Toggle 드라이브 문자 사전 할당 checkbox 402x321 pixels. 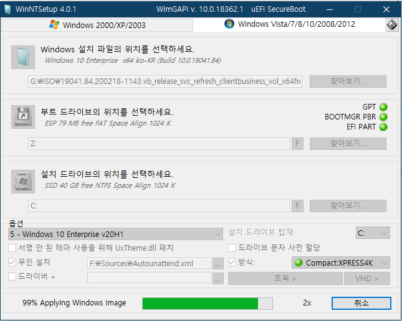[x=232, y=248]
